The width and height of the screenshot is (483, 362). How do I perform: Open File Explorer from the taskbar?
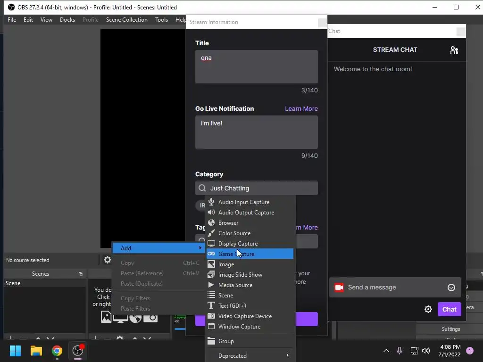pyautogui.click(x=36, y=351)
